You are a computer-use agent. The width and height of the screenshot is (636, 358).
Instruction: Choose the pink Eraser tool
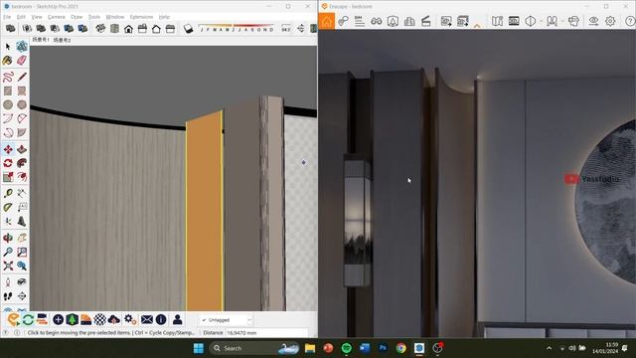22,61
